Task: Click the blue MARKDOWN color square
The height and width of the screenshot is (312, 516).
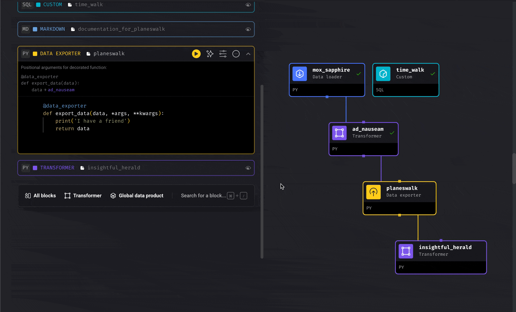Action: 35,29
